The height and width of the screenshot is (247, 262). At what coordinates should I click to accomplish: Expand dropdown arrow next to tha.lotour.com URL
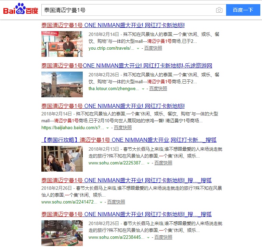[143, 89]
